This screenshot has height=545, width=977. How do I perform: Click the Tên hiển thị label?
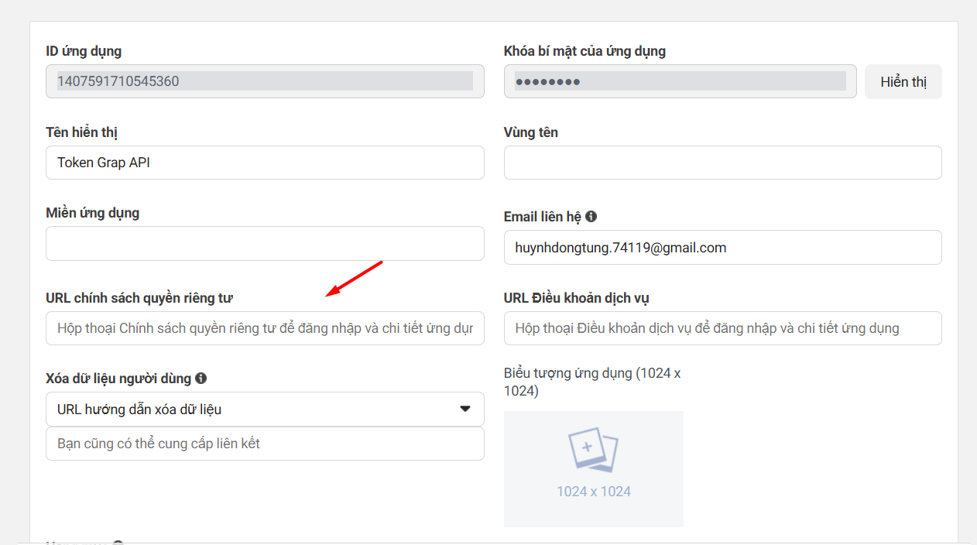(x=82, y=132)
